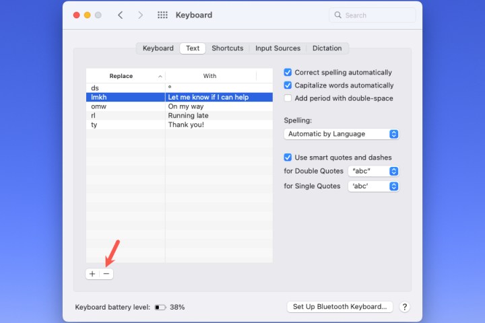Disable Correct spelling automatically
Image resolution: width=485 pixels, height=323 pixels.
(x=288, y=73)
